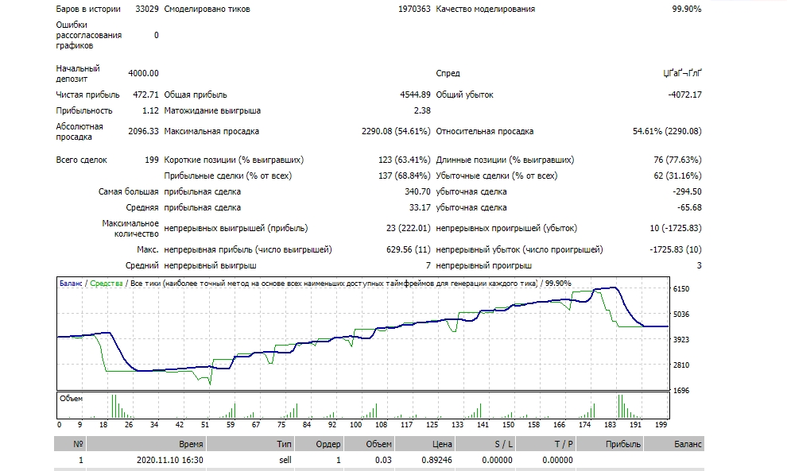Viewport: 787px width, 471px height.
Task: Select the average loss trade value -65.68
Action: click(689, 207)
